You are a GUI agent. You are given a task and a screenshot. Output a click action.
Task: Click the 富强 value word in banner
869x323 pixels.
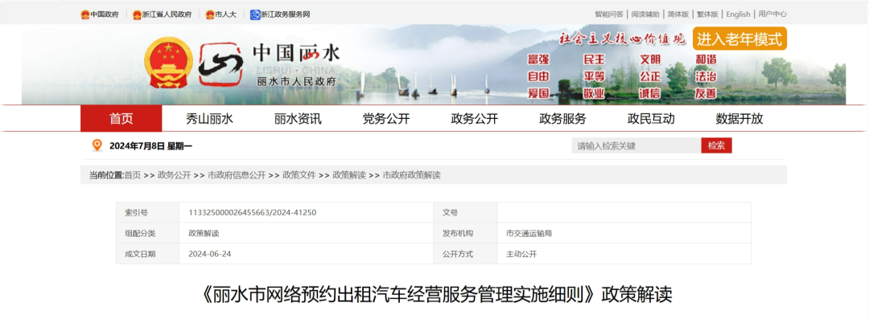(x=538, y=59)
